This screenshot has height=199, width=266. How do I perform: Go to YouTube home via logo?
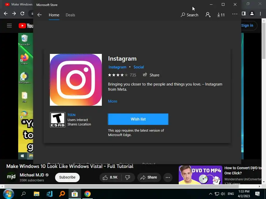coord(26,26)
